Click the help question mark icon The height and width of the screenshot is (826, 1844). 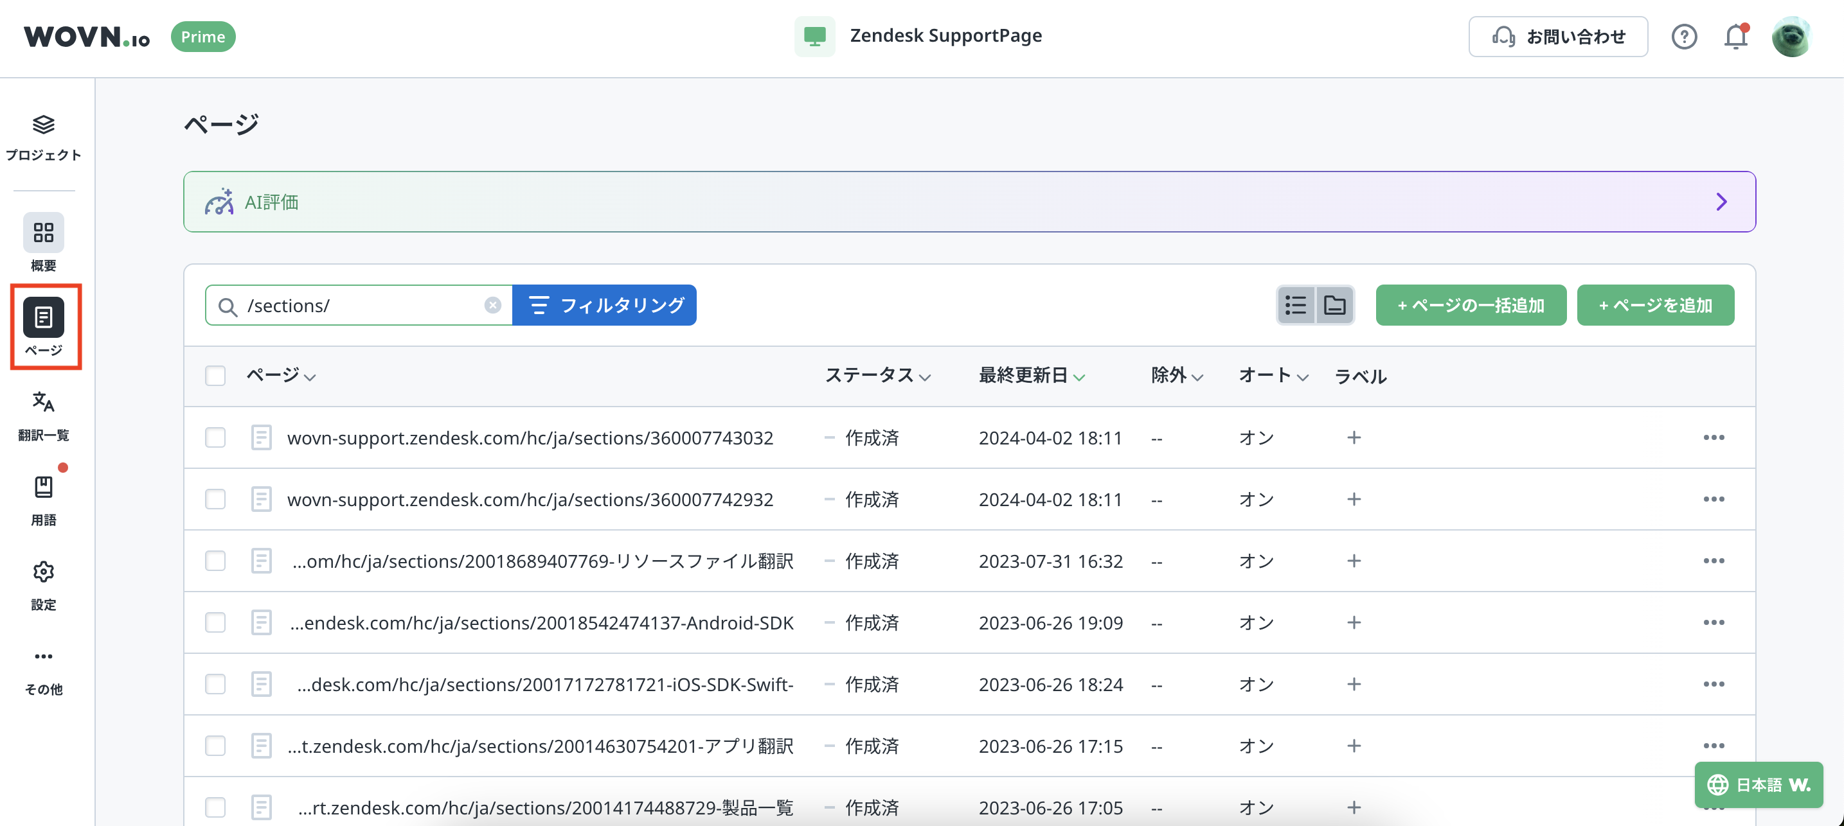(x=1684, y=37)
